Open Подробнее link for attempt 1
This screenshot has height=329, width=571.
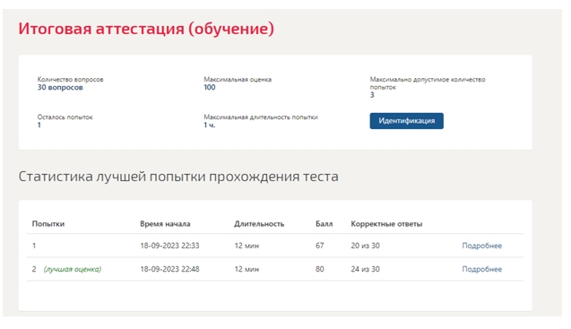481,246
